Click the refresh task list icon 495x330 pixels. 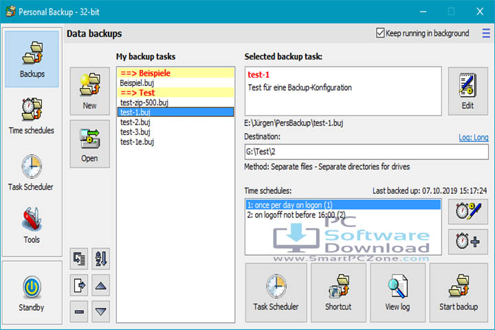(x=79, y=259)
